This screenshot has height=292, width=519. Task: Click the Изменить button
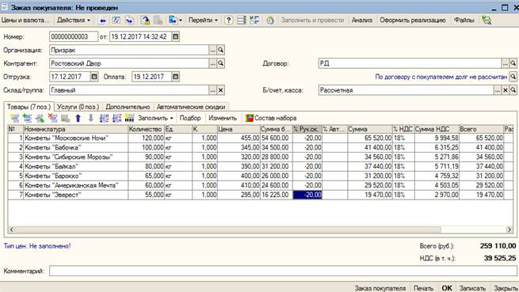(223, 118)
